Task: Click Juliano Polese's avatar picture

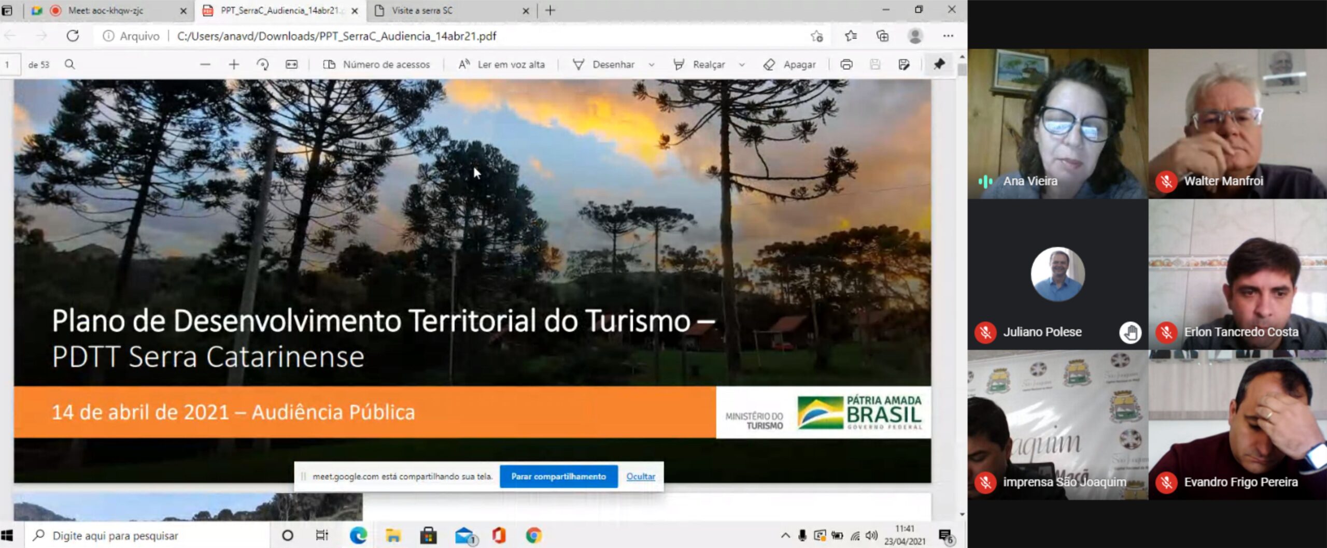Action: [1057, 274]
